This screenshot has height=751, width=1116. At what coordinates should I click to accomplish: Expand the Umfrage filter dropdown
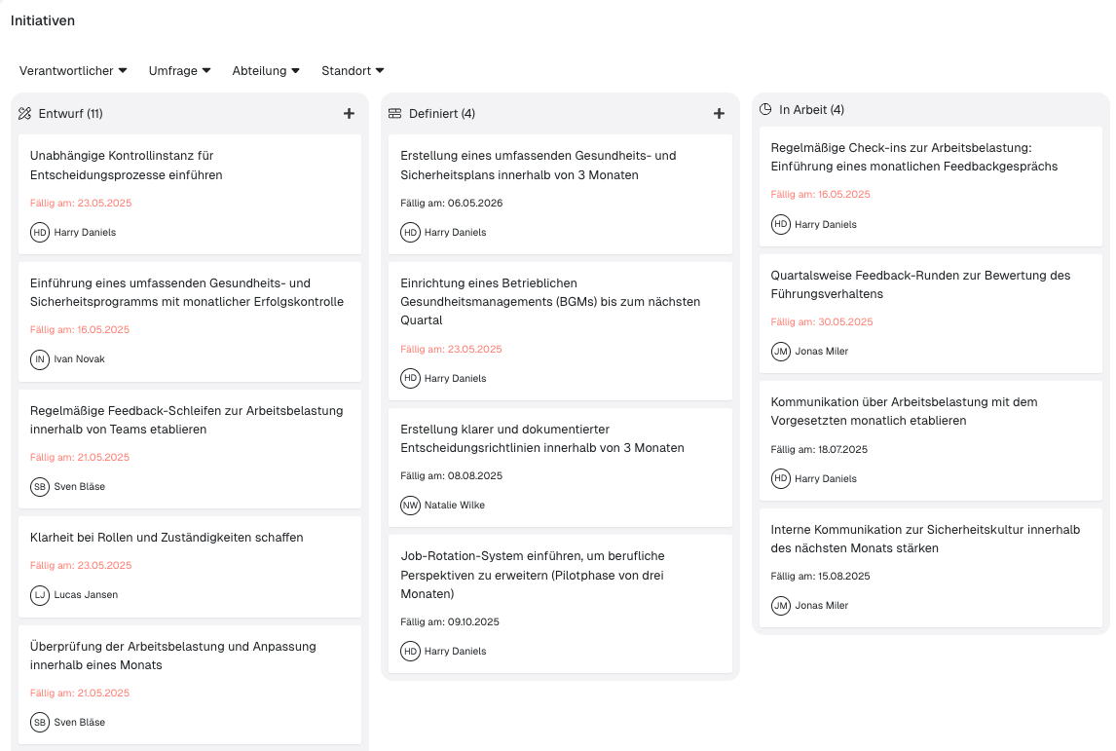[179, 71]
